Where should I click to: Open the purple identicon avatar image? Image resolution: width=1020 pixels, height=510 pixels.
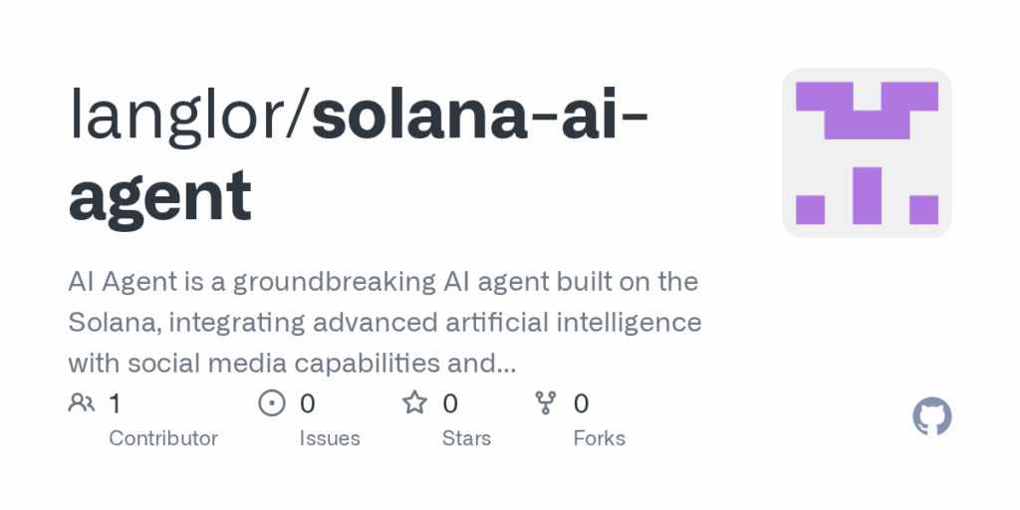[x=867, y=152]
